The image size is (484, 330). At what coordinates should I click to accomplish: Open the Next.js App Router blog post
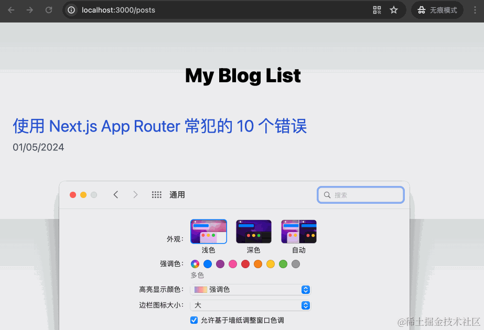pos(159,126)
